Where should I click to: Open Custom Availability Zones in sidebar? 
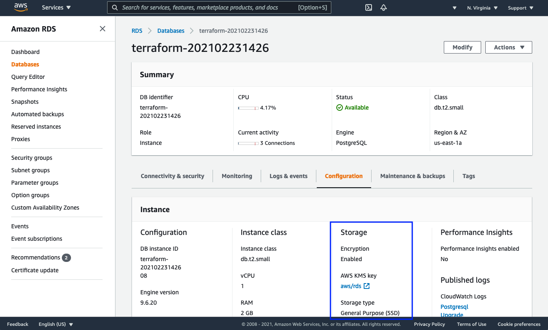pyautogui.click(x=45, y=208)
